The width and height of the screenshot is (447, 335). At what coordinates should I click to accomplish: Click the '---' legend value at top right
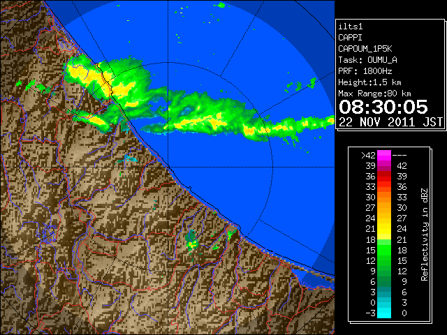point(400,156)
